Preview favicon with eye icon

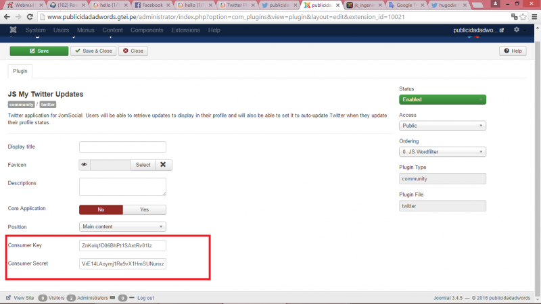(84, 165)
